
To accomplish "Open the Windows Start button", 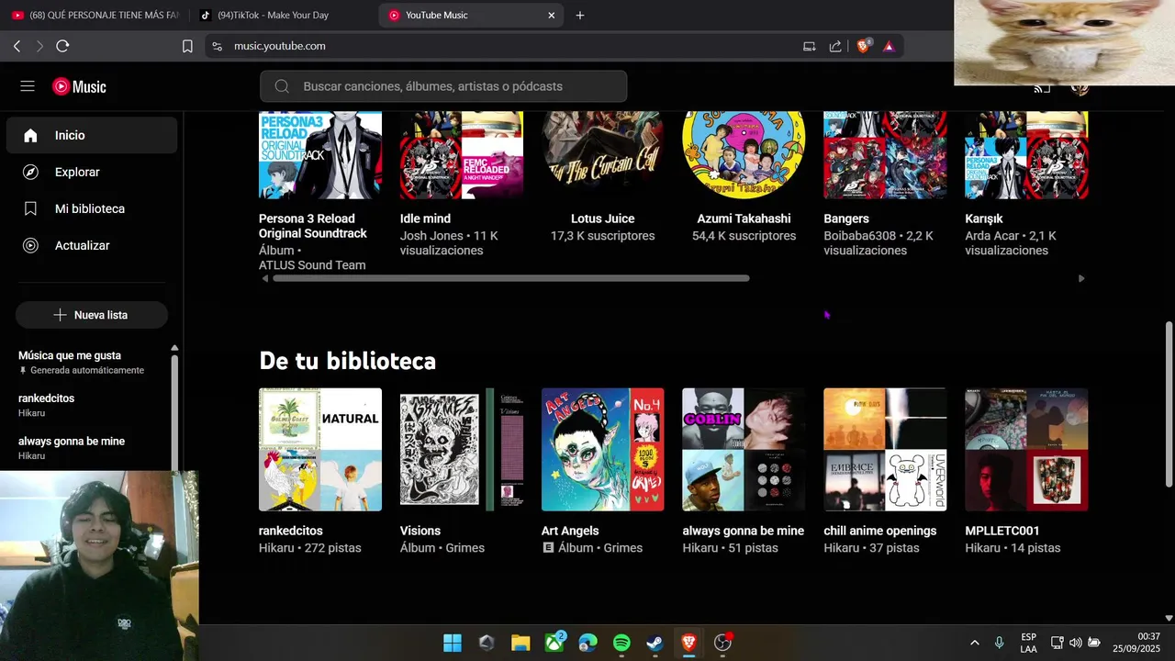I will click(x=453, y=643).
